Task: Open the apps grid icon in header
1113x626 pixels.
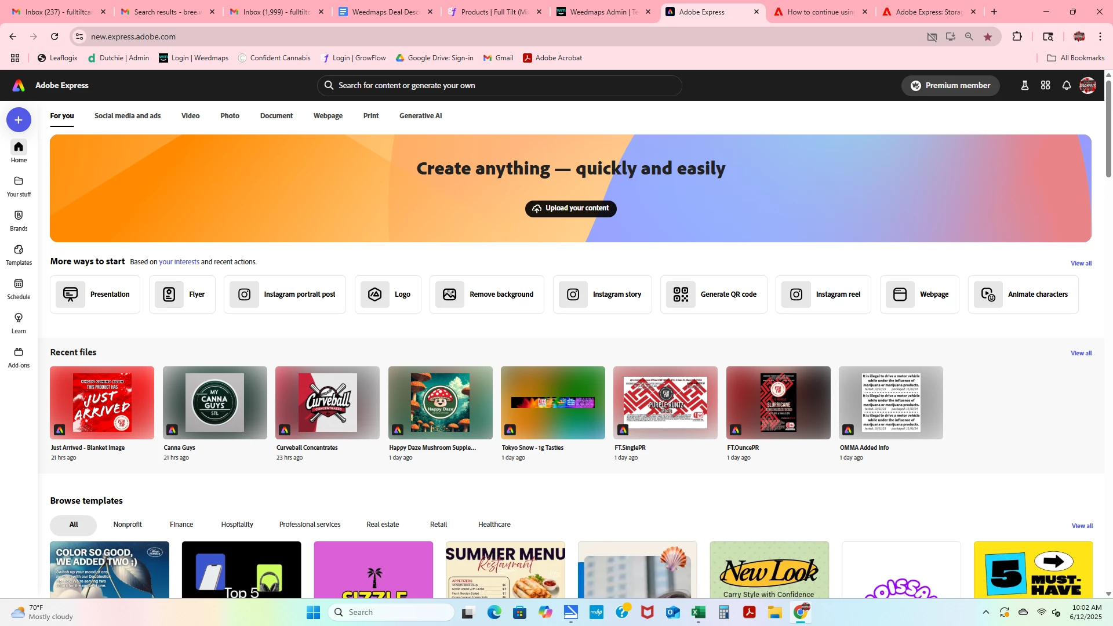Action: point(1045,86)
